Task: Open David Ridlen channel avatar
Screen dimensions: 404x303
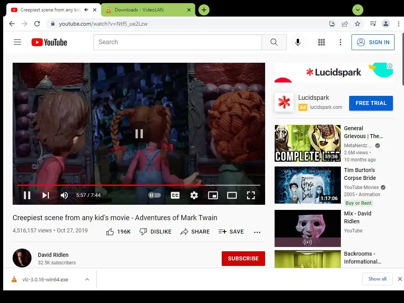Action: [x=22, y=258]
